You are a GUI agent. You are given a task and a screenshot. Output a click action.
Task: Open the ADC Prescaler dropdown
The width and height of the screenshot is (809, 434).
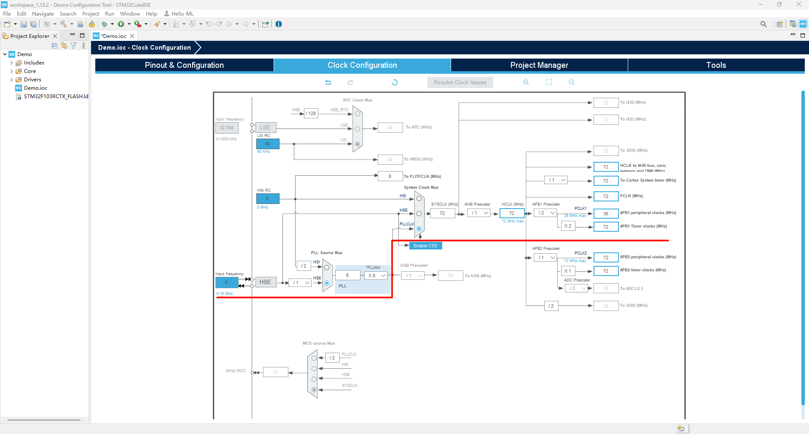point(576,288)
